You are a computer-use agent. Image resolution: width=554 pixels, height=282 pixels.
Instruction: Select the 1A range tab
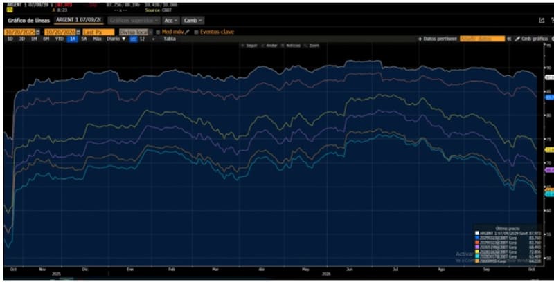(73, 39)
